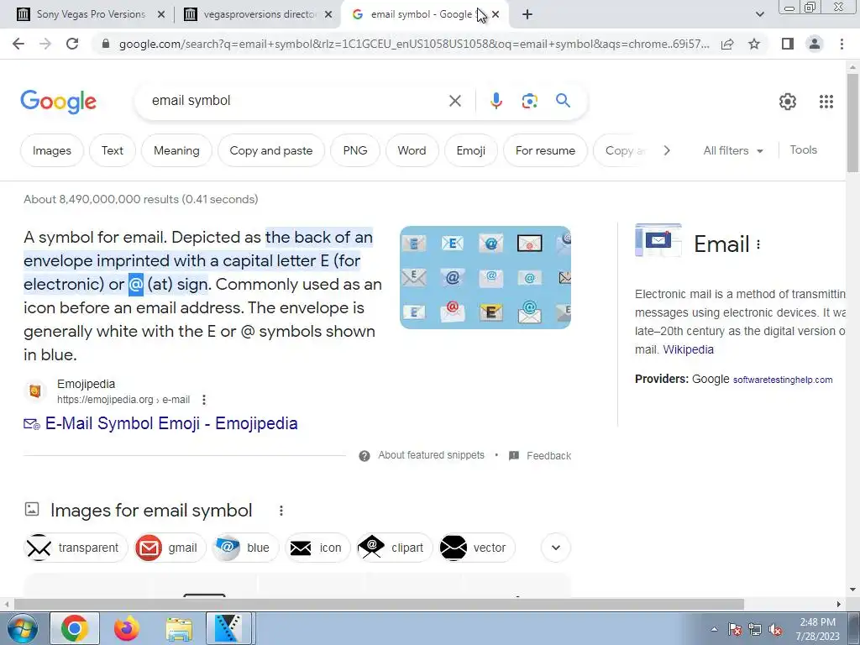Open the Chrome profile avatar
Viewport: 860px width, 645px height.
coord(815,44)
